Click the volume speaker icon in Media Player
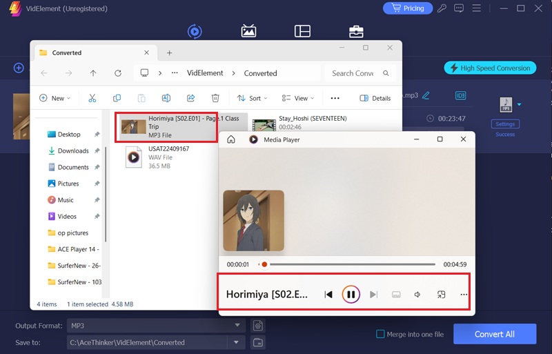Screen dimensions: 552x354 coord(417,294)
